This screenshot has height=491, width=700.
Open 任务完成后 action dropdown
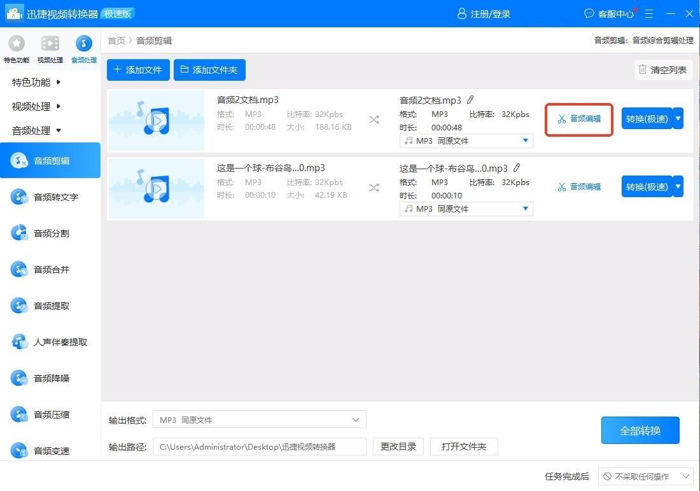(645, 476)
